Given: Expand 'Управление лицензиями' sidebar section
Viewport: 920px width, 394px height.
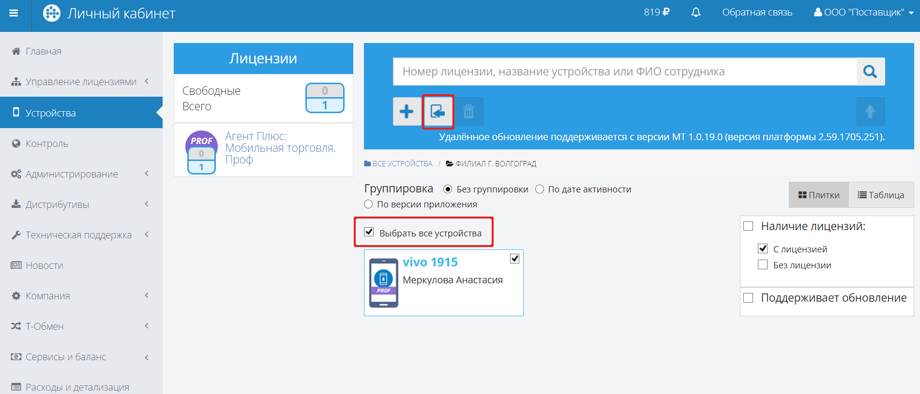Looking at the screenshot, I should pos(81,82).
